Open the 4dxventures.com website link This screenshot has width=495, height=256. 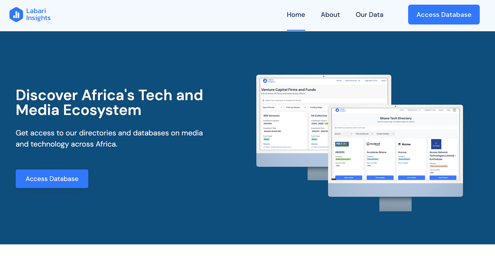277,147
